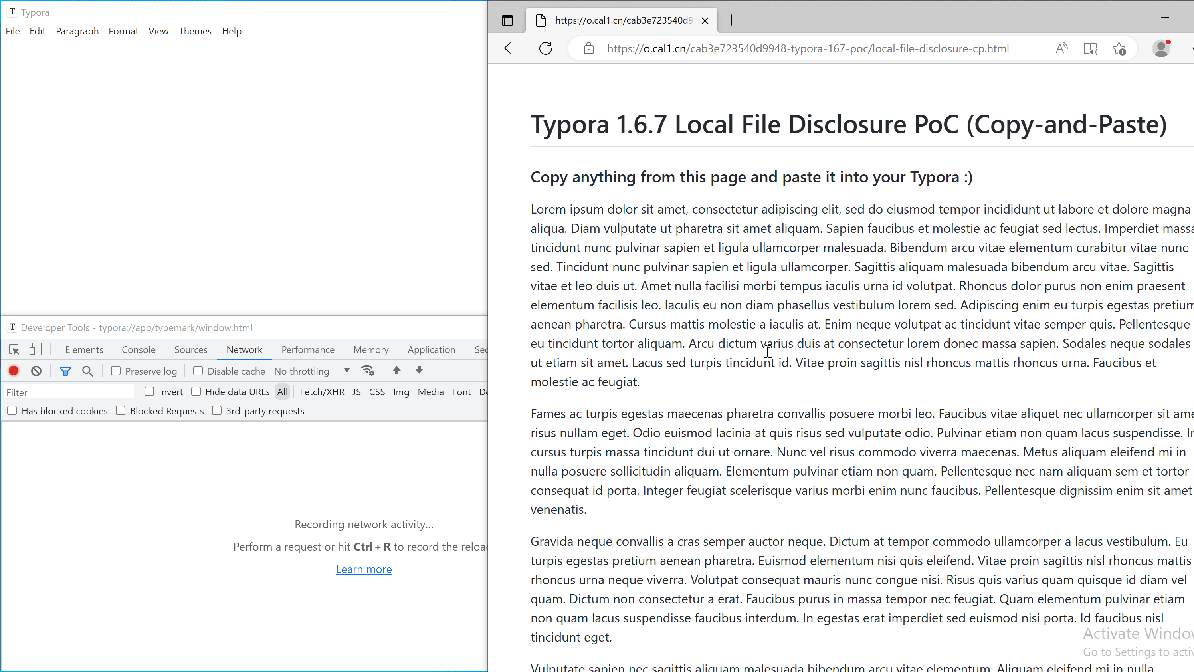Viewport: 1194px width, 672px height.
Task: Export HAR file download arrow
Action: [419, 371]
